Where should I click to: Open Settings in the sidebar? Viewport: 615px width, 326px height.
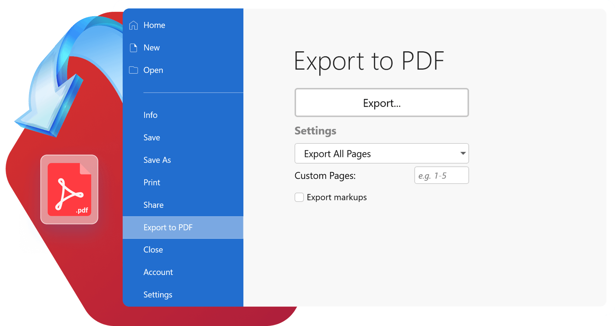158,295
